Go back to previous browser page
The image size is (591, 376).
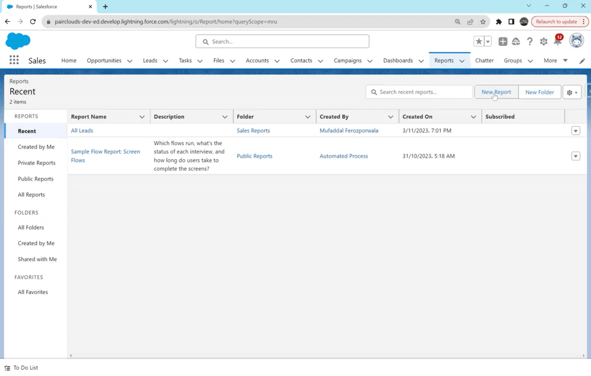pyautogui.click(x=8, y=22)
